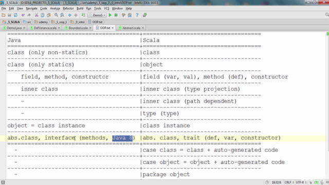329x185 pixels.
Task: Switch to the DemoI.java tab
Action: coord(14,28)
